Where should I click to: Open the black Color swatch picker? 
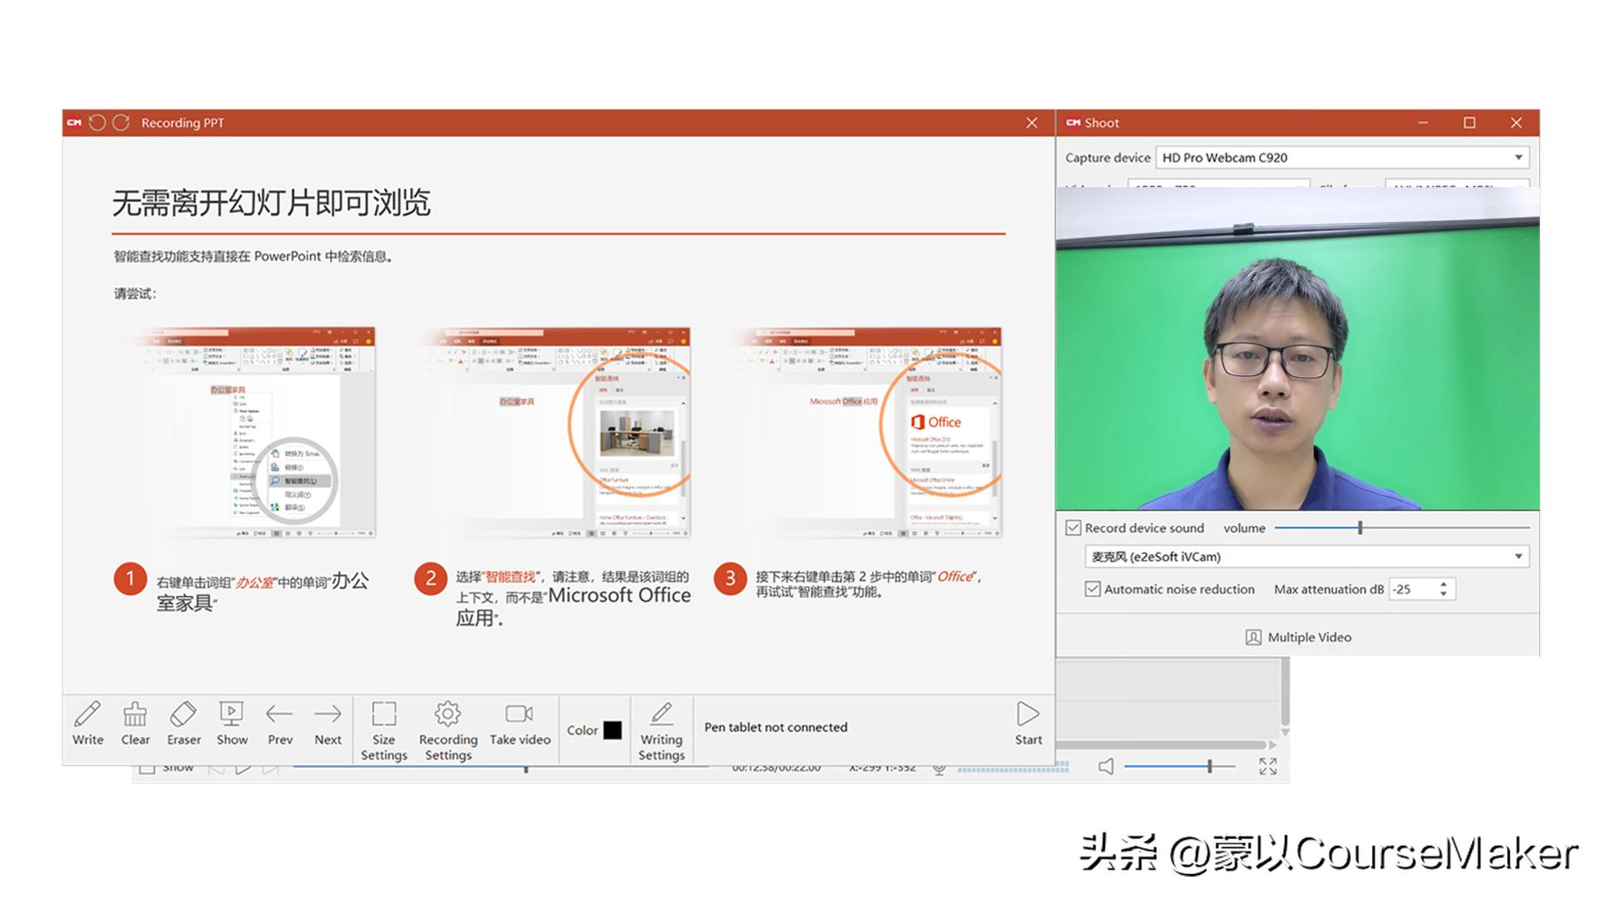(x=611, y=729)
